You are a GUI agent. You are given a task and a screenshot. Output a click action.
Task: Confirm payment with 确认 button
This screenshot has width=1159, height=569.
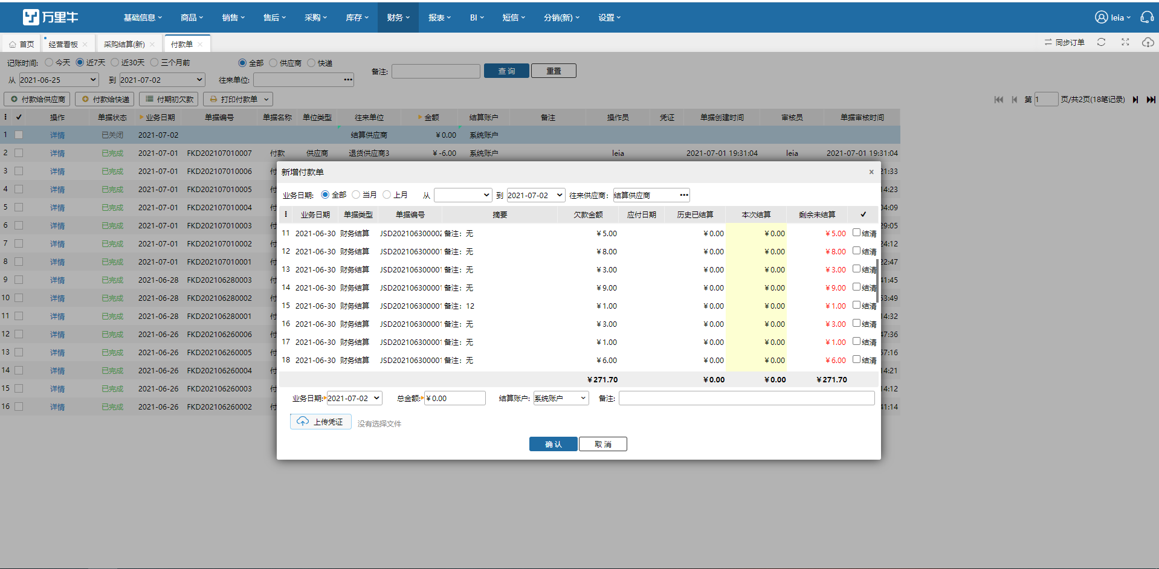[x=553, y=444]
